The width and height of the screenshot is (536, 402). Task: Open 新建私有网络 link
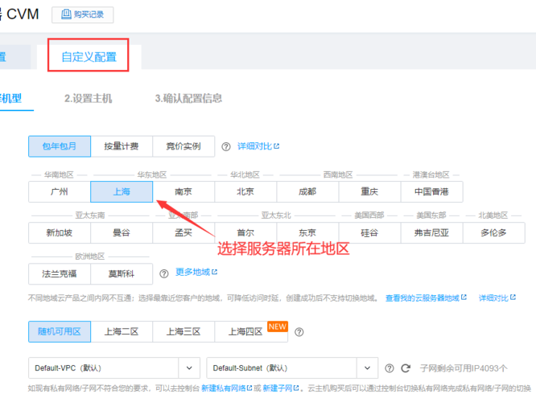tap(227, 388)
